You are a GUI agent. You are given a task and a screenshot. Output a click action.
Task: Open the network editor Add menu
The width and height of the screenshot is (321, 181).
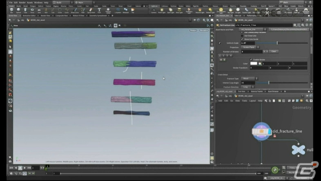pos(220,101)
